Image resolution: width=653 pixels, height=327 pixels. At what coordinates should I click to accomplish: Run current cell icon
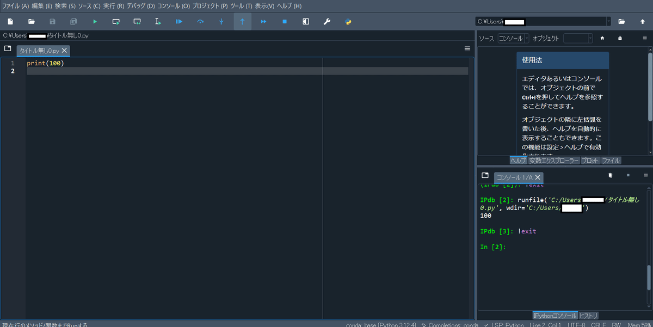point(116,22)
